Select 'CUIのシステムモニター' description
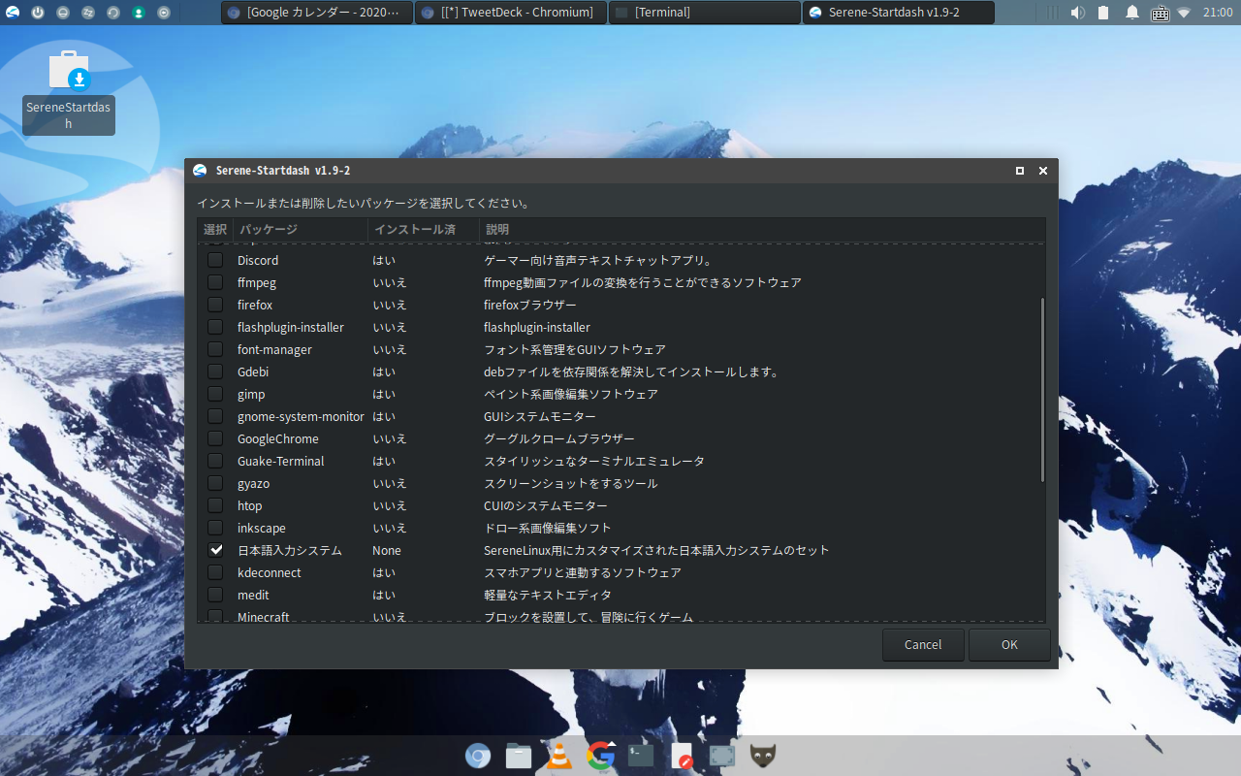 click(x=546, y=505)
